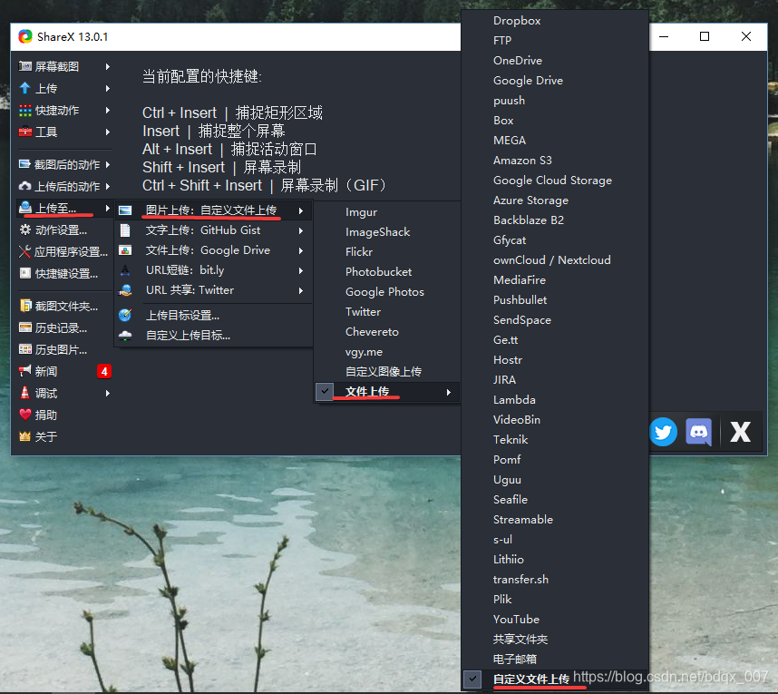Select 自定义图像上传 option
Screen dimensions: 778x694
click(384, 371)
